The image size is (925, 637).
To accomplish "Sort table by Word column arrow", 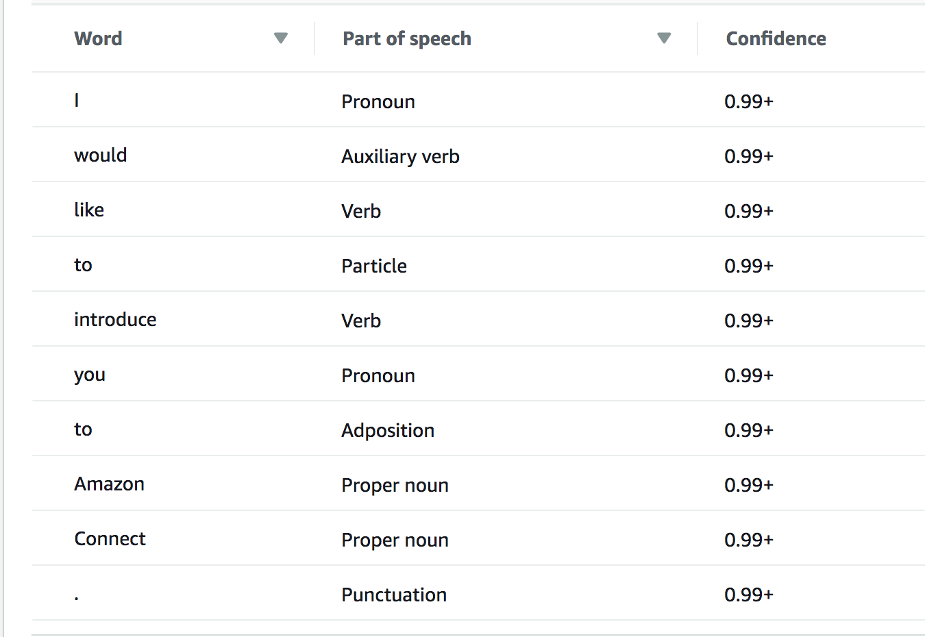I will point(281,38).
